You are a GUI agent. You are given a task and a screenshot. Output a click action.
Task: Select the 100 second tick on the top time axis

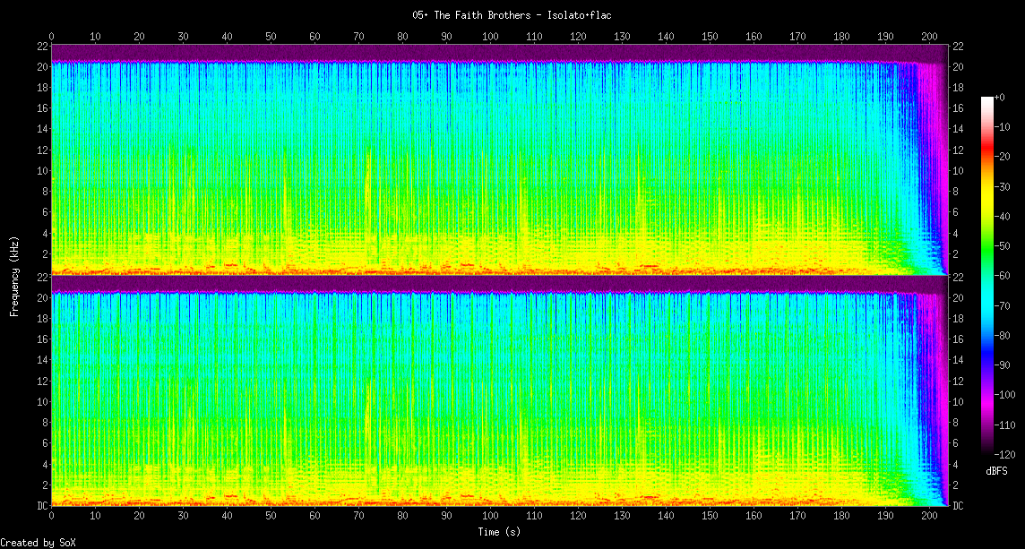click(x=490, y=36)
